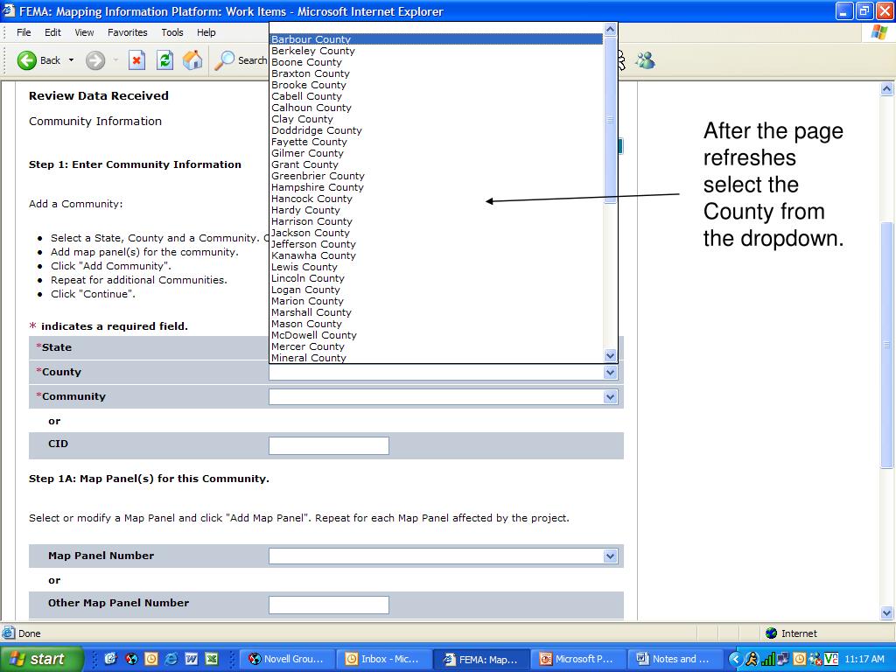896x672 pixels.
Task: Launch Internet Explorer from quick launch
Action: (171, 659)
